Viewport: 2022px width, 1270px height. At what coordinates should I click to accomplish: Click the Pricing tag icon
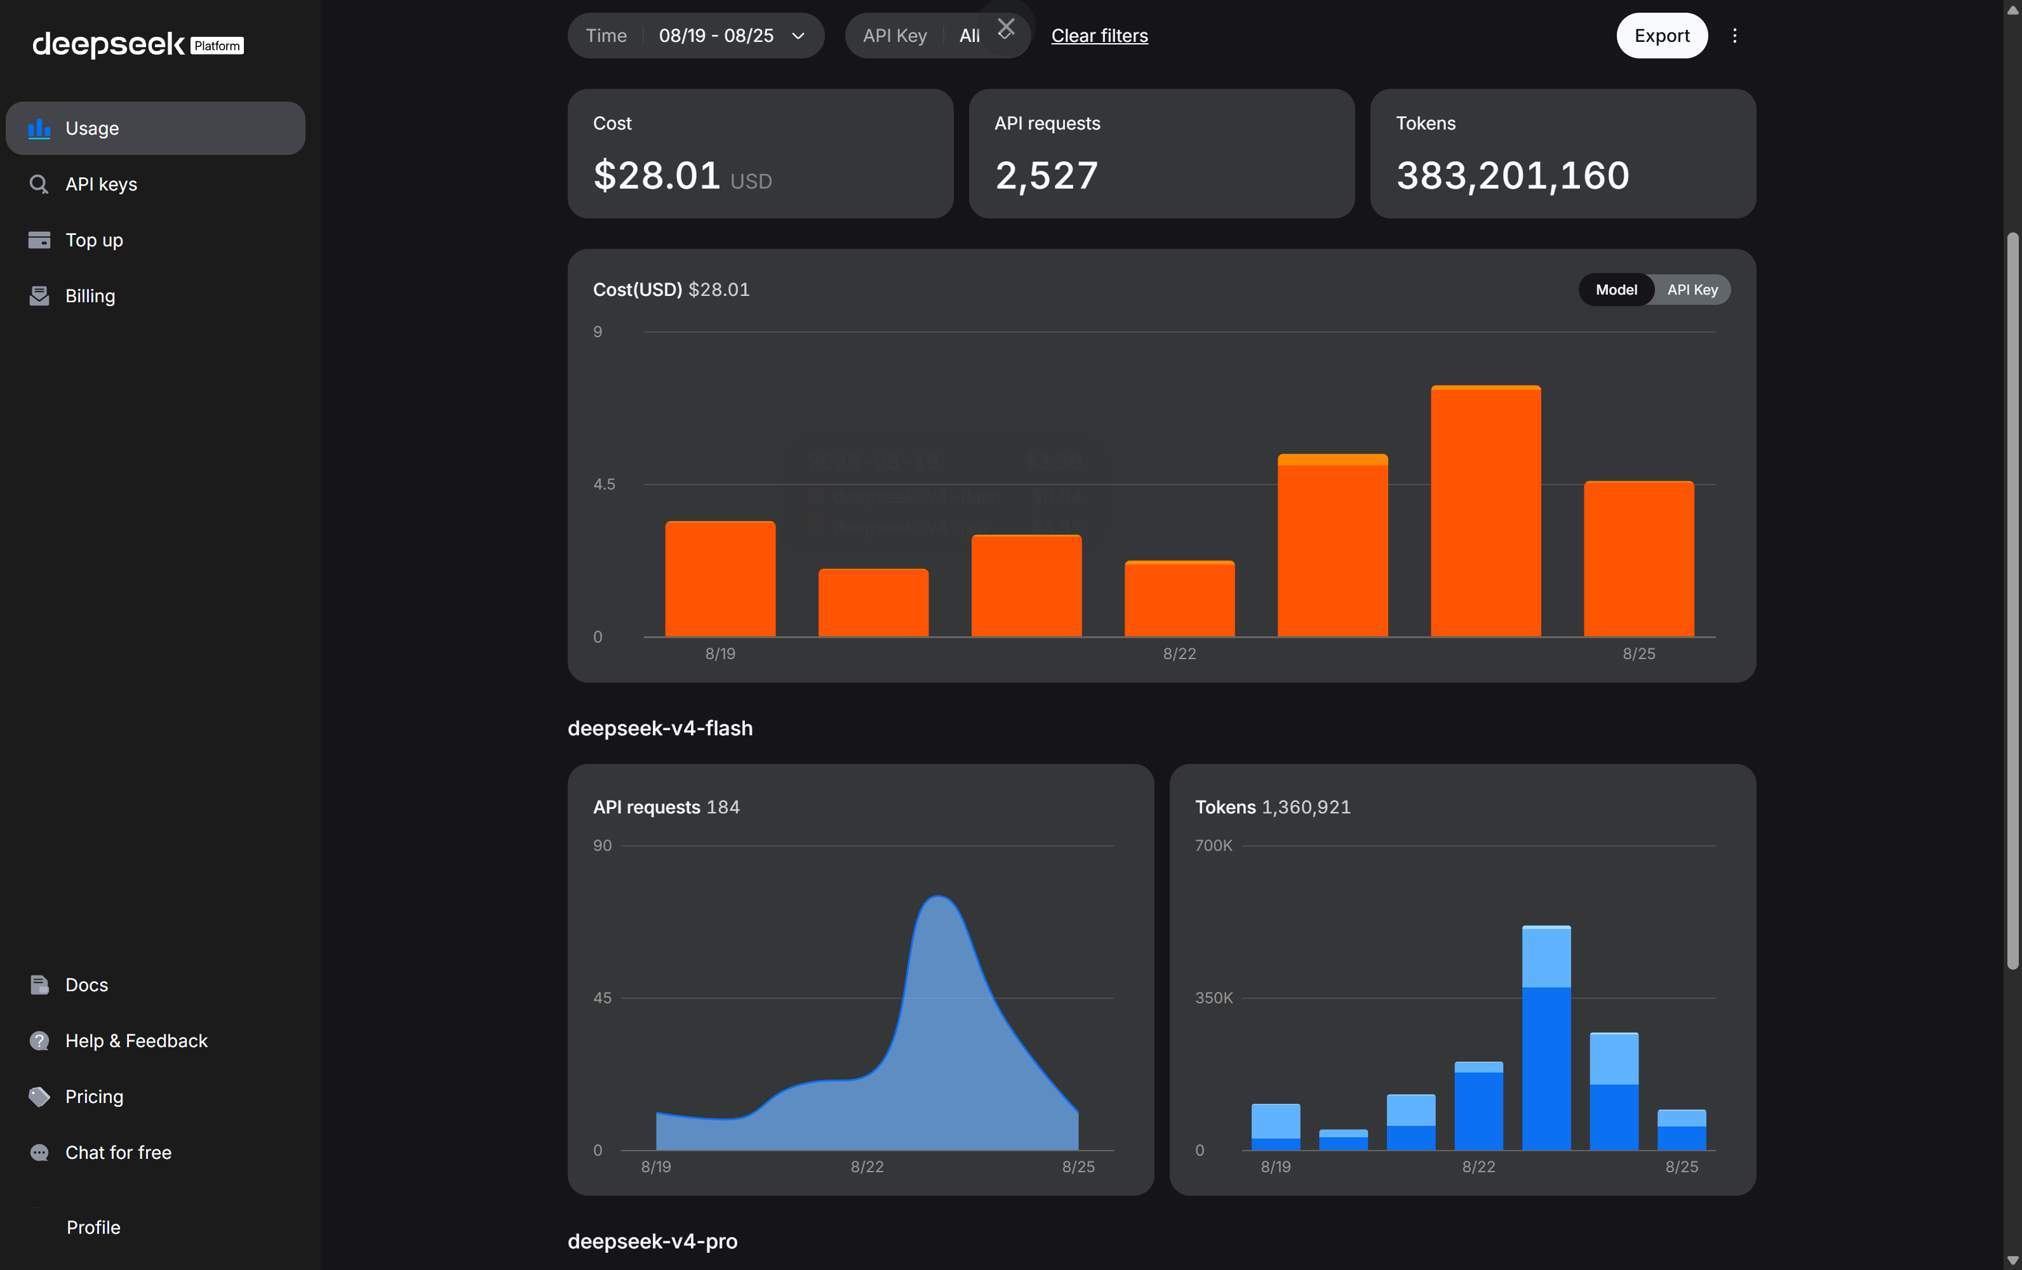(39, 1096)
